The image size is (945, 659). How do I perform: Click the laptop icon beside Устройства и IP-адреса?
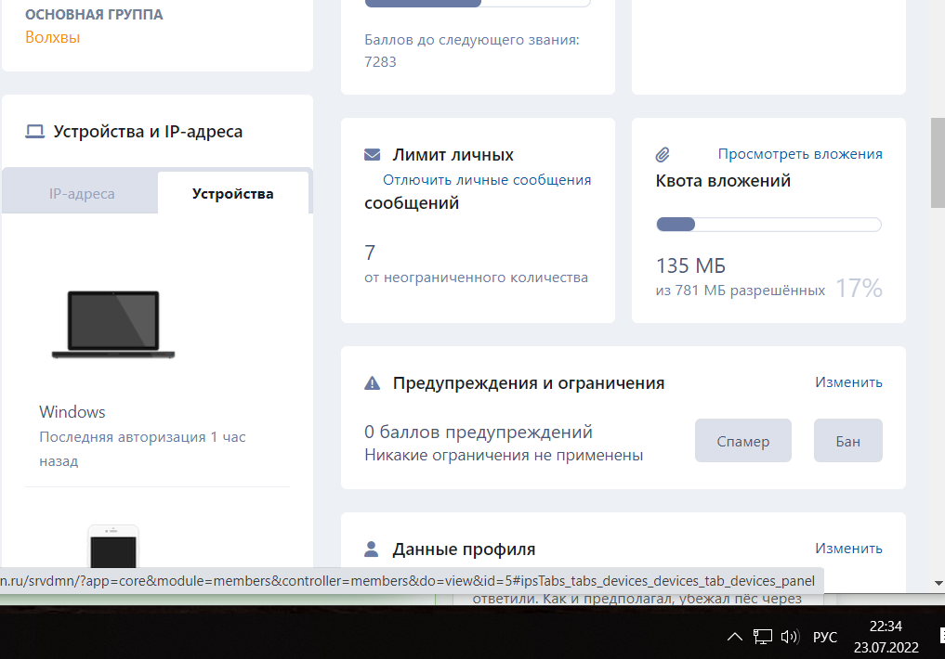click(34, 131)
